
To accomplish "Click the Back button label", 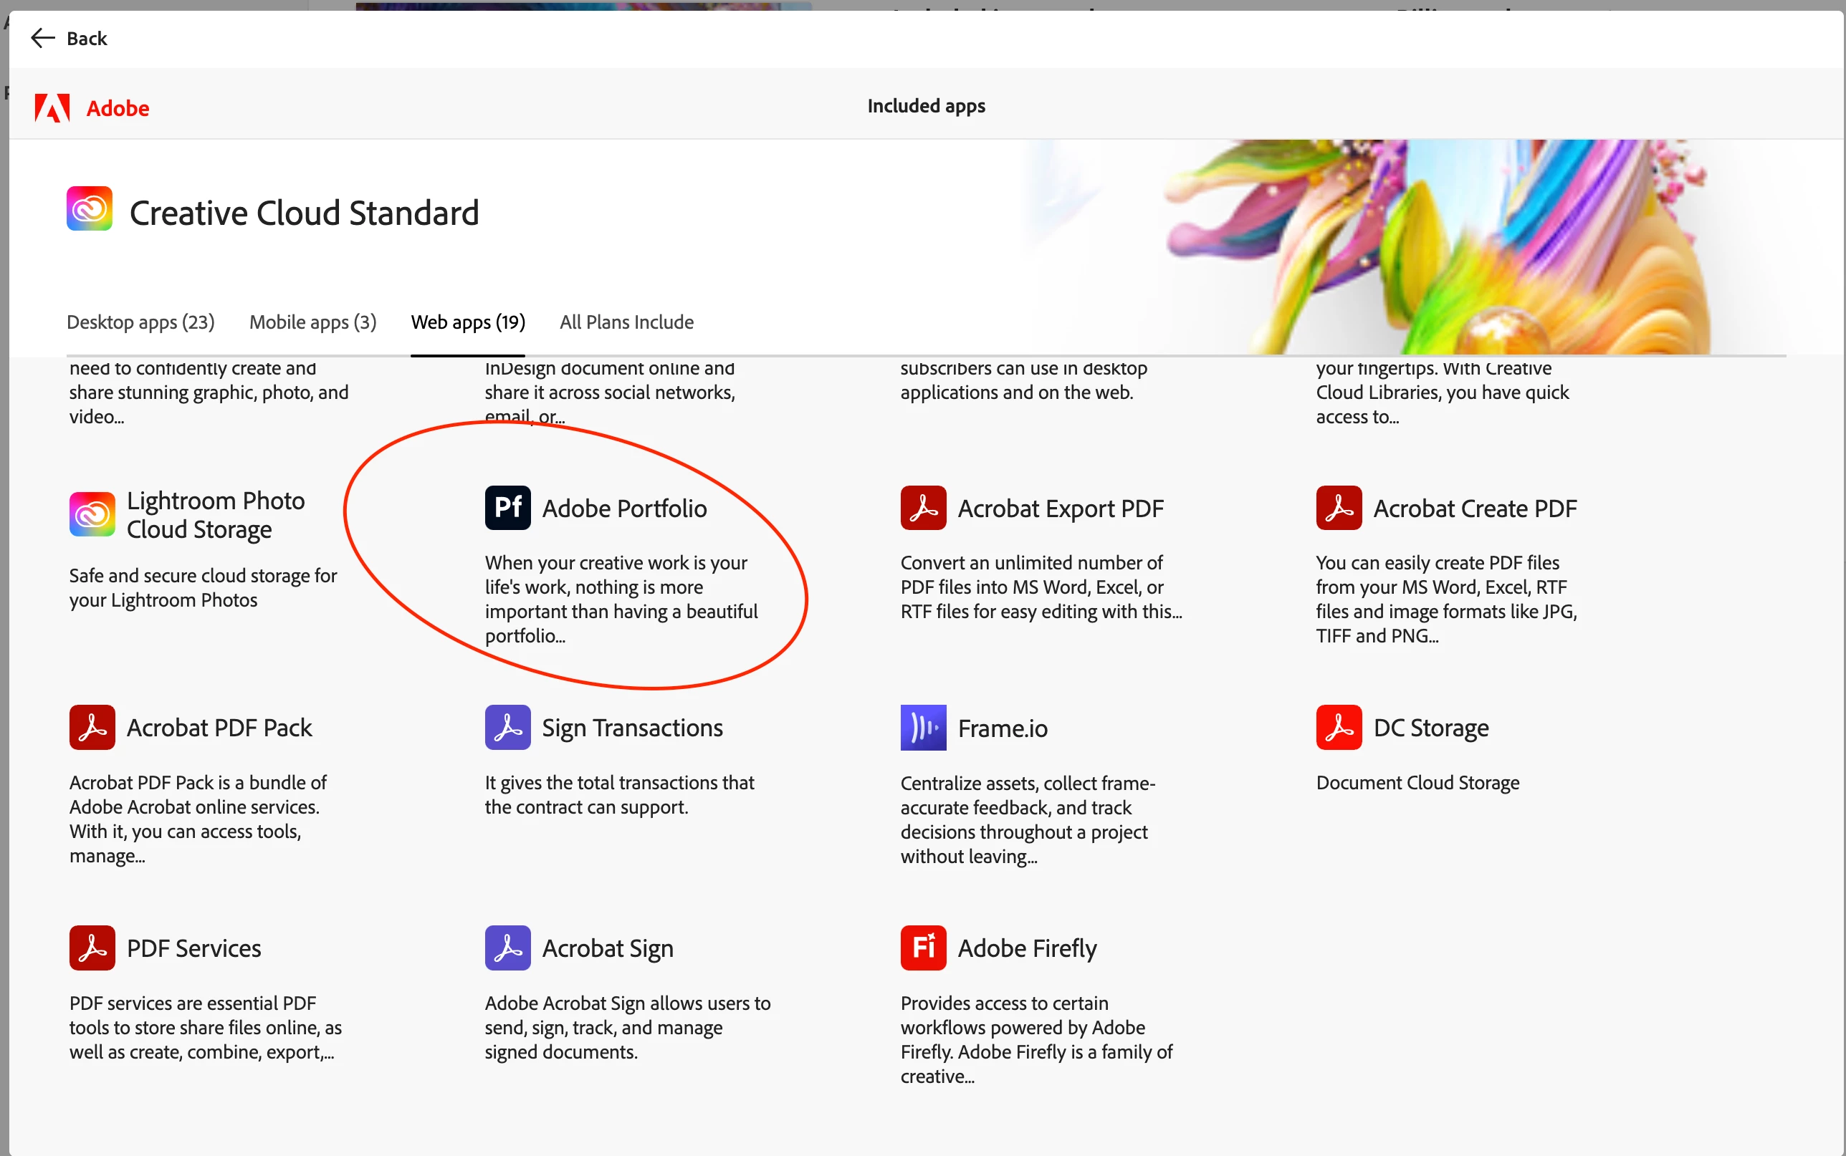I will click(87, 38).
